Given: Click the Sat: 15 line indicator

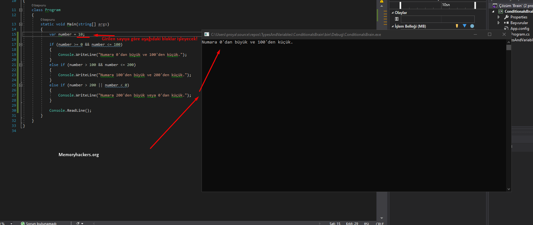Looking at the screenshot, I should point(335,223).
